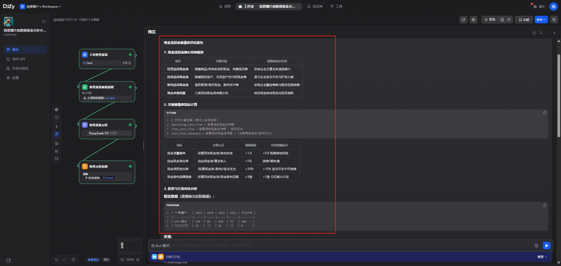Click table cell 经营活动现金流

click(x=178, y=69)
